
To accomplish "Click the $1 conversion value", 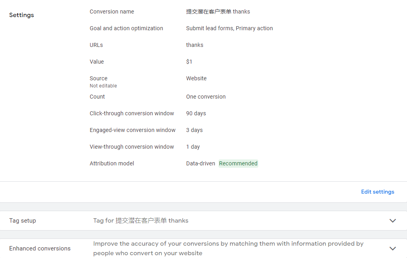I will (x=189, y=62).
